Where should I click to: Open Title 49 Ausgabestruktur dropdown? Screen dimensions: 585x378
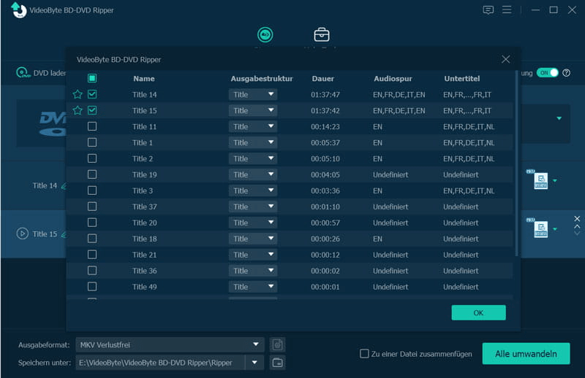[x=253, y=287]
